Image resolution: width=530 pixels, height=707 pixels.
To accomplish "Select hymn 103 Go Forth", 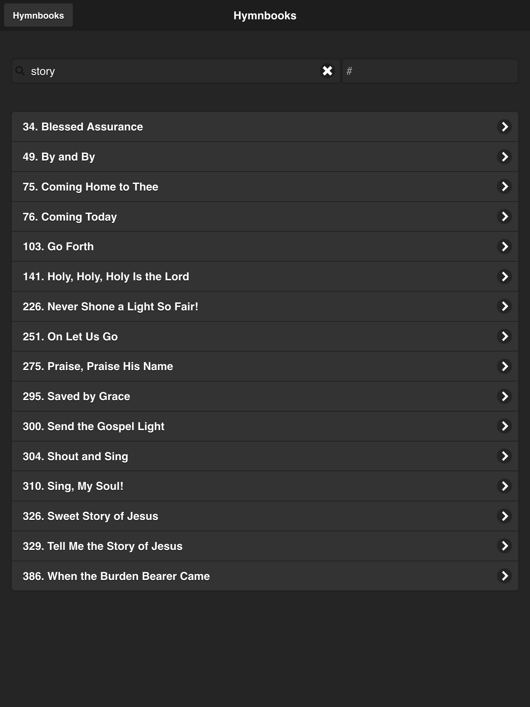I will (x=58, y=246).
